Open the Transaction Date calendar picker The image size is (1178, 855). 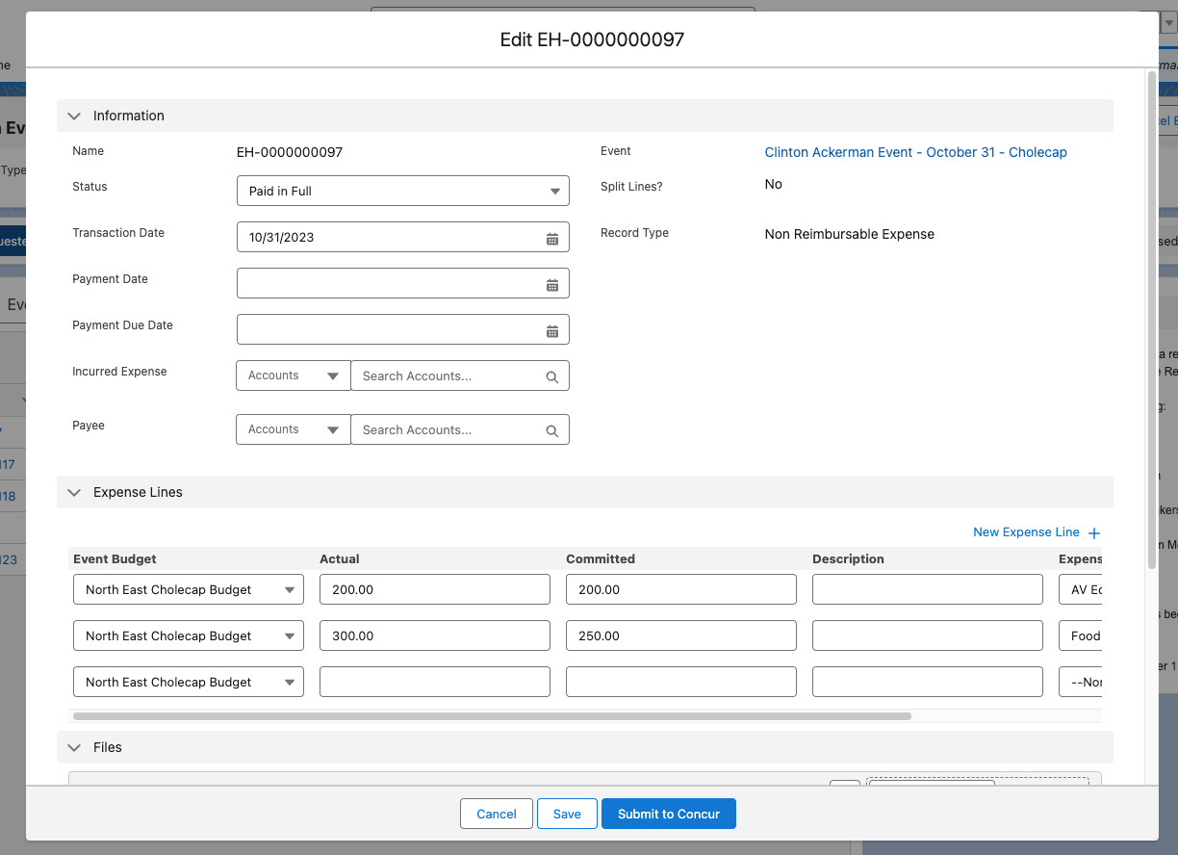[553, 238]
